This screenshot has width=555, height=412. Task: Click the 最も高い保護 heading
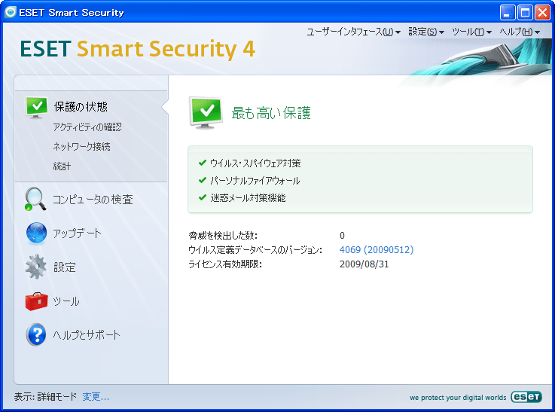tap(271, 113)
